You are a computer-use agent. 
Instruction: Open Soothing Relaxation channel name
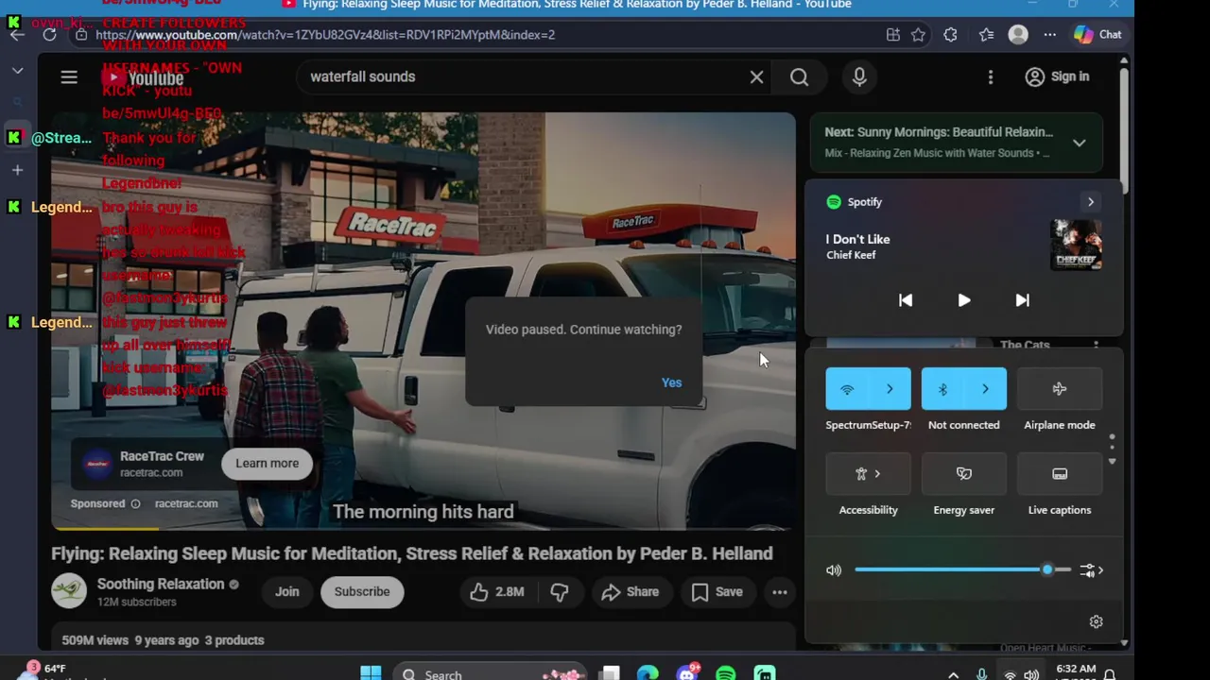[x=161, y=584]
